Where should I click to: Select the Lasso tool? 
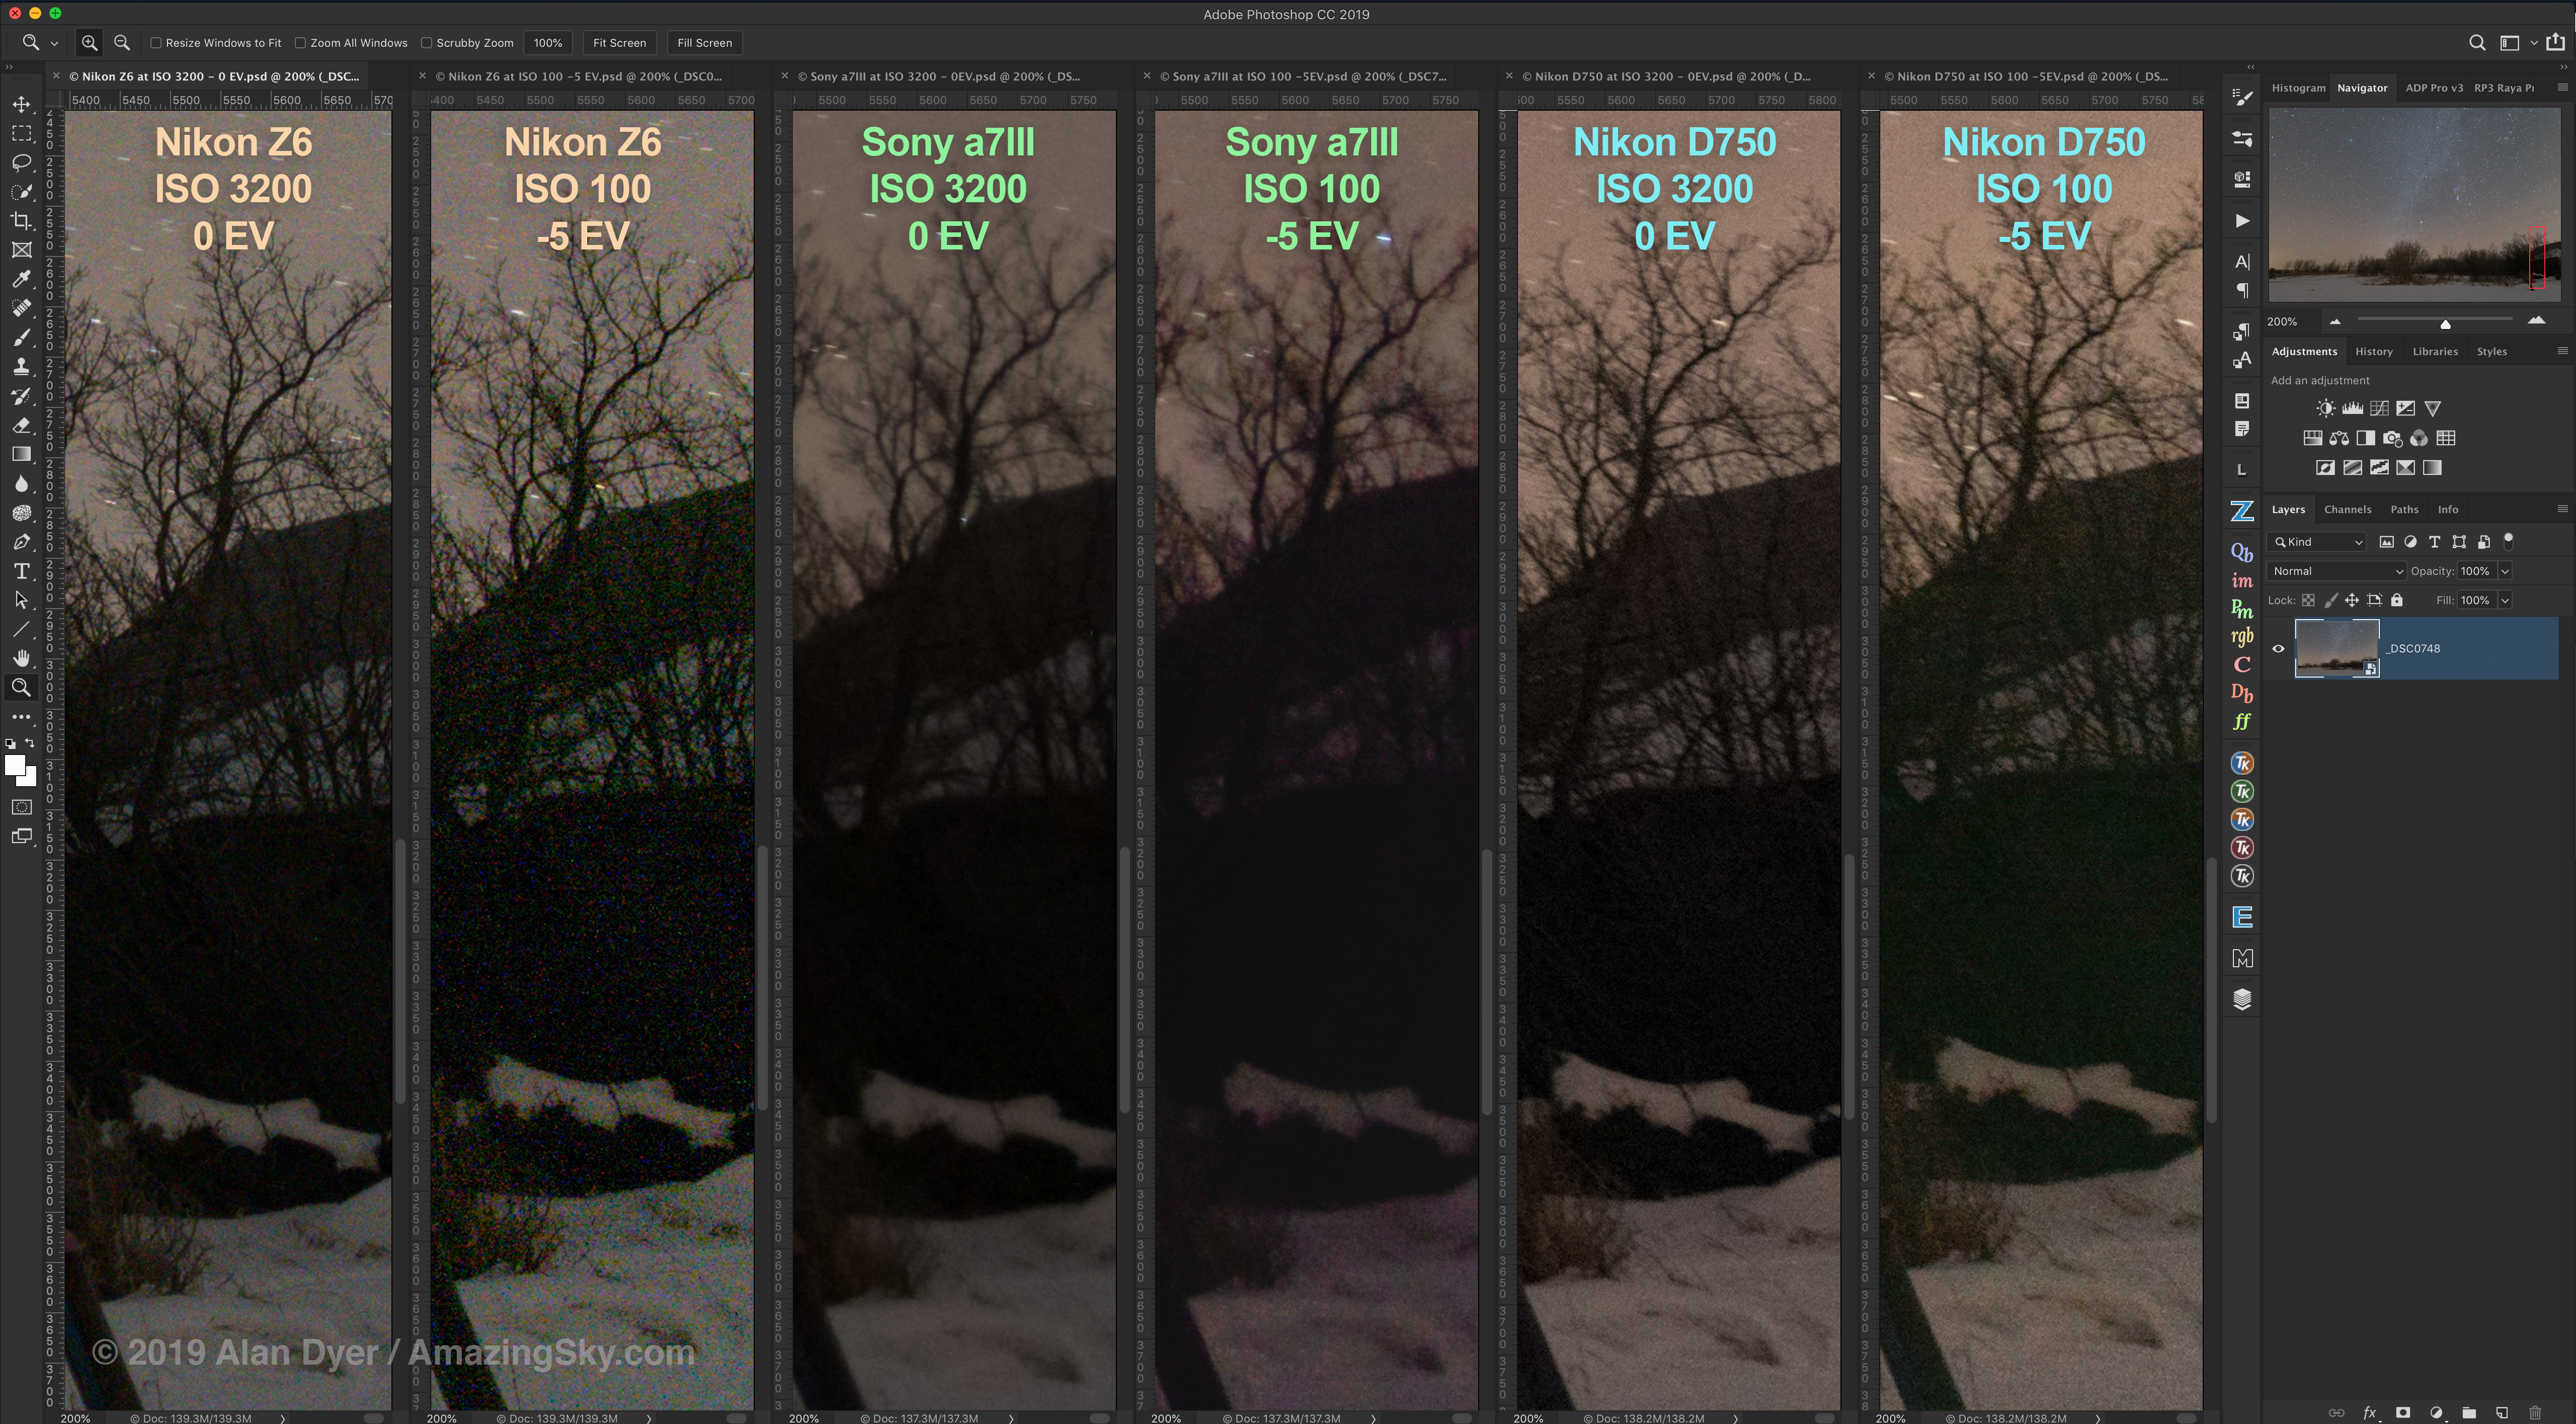pos(21,163)
